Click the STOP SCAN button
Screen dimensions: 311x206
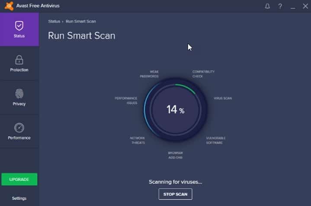pos(175,194)
